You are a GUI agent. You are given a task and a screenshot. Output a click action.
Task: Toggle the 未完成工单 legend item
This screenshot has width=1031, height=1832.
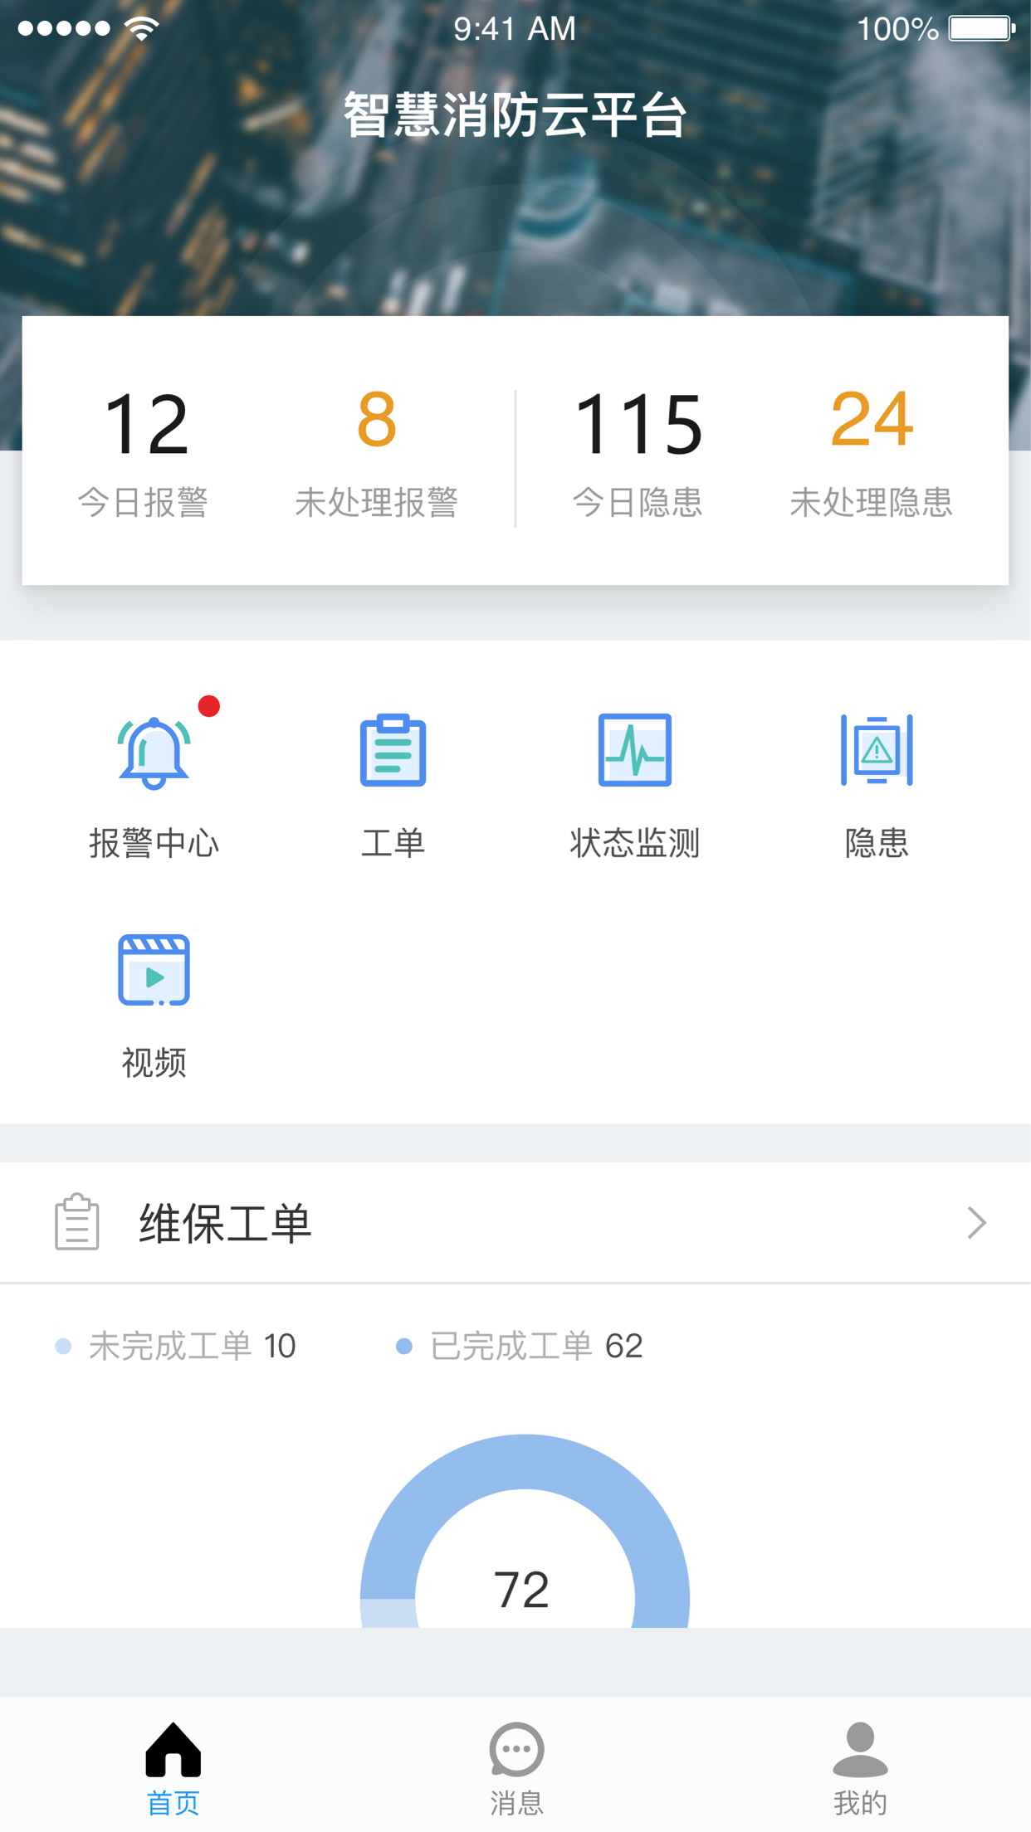point(176,1346)
